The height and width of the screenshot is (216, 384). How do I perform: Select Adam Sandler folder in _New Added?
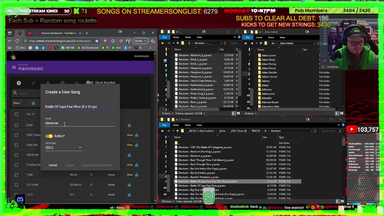269,72
